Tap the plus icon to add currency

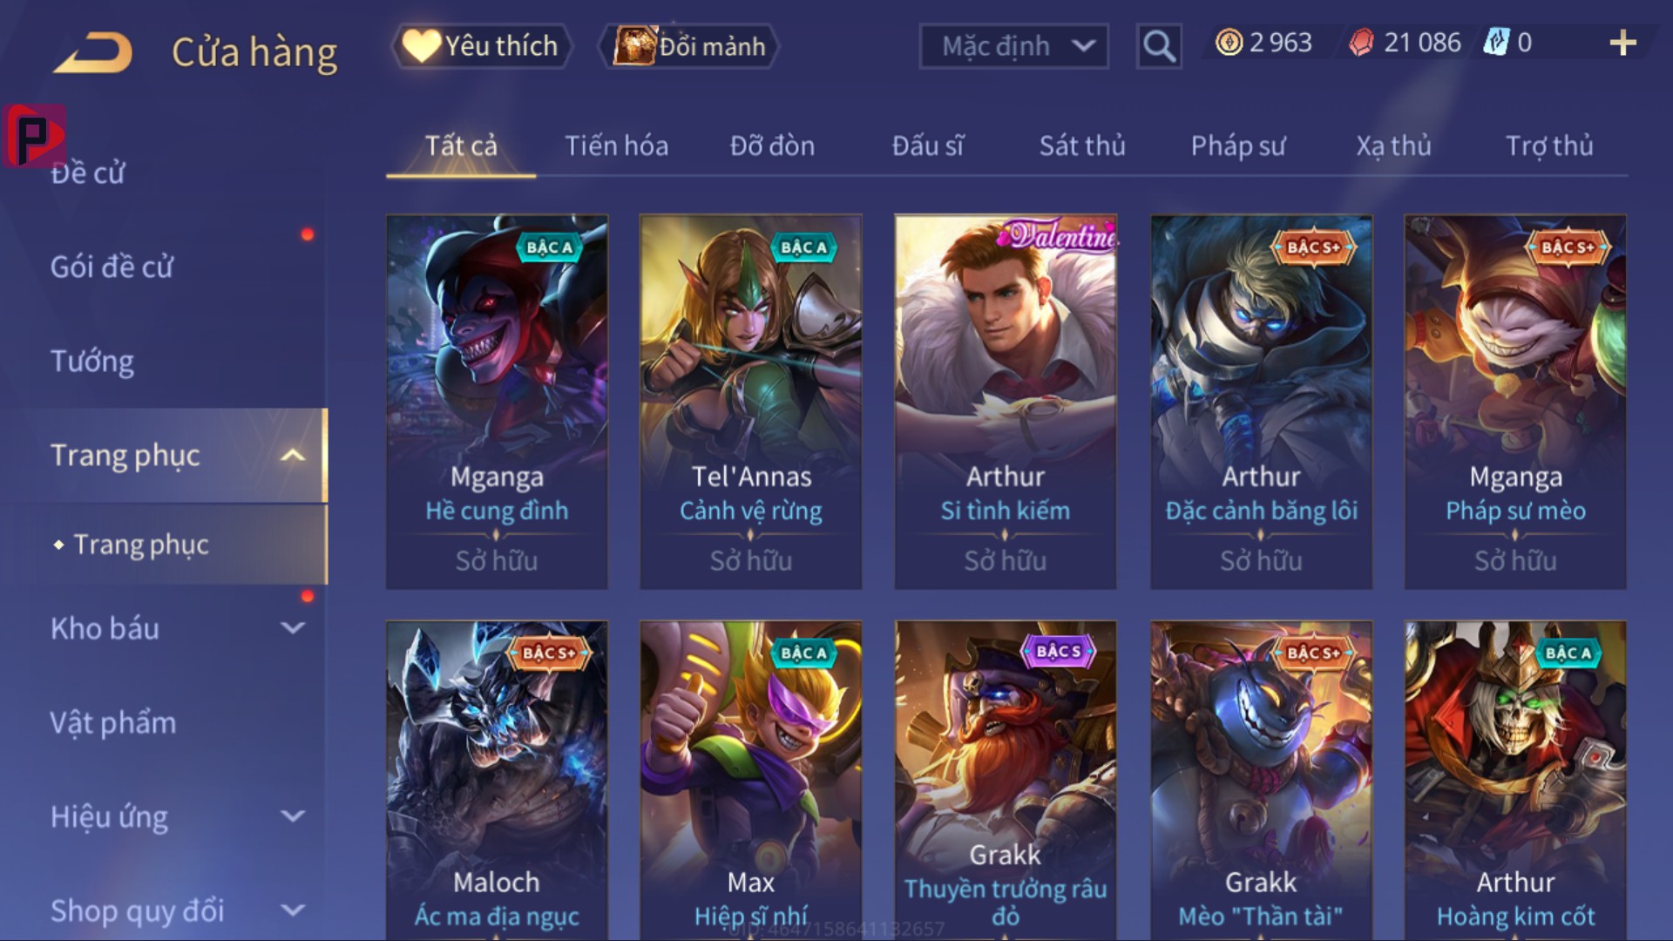pyautogui.click(x=1622, y=43)
